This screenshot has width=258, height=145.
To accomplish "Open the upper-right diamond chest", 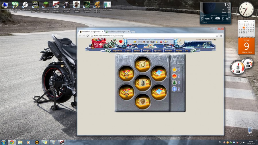I will tap(159, 73).
